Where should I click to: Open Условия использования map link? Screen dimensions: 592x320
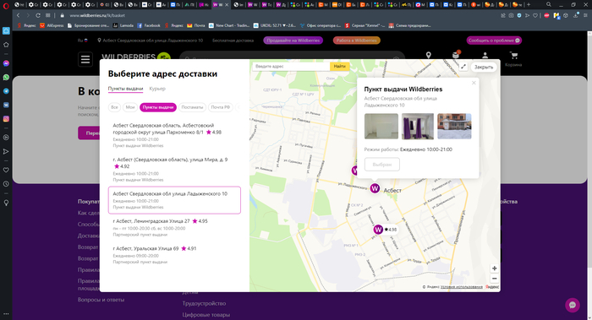coord(462,287)
